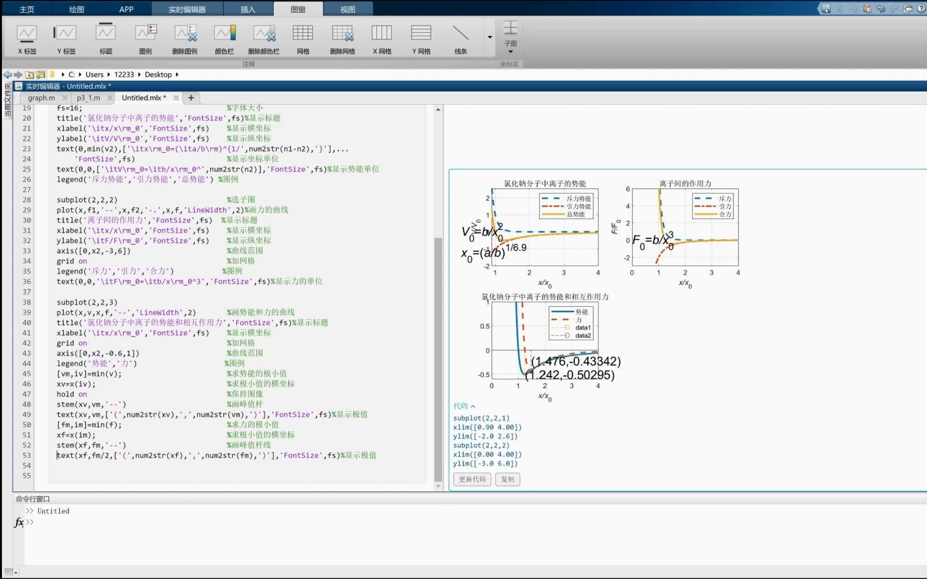
Task: Remove the grid with 删除网格
Action: click(343, 39)
